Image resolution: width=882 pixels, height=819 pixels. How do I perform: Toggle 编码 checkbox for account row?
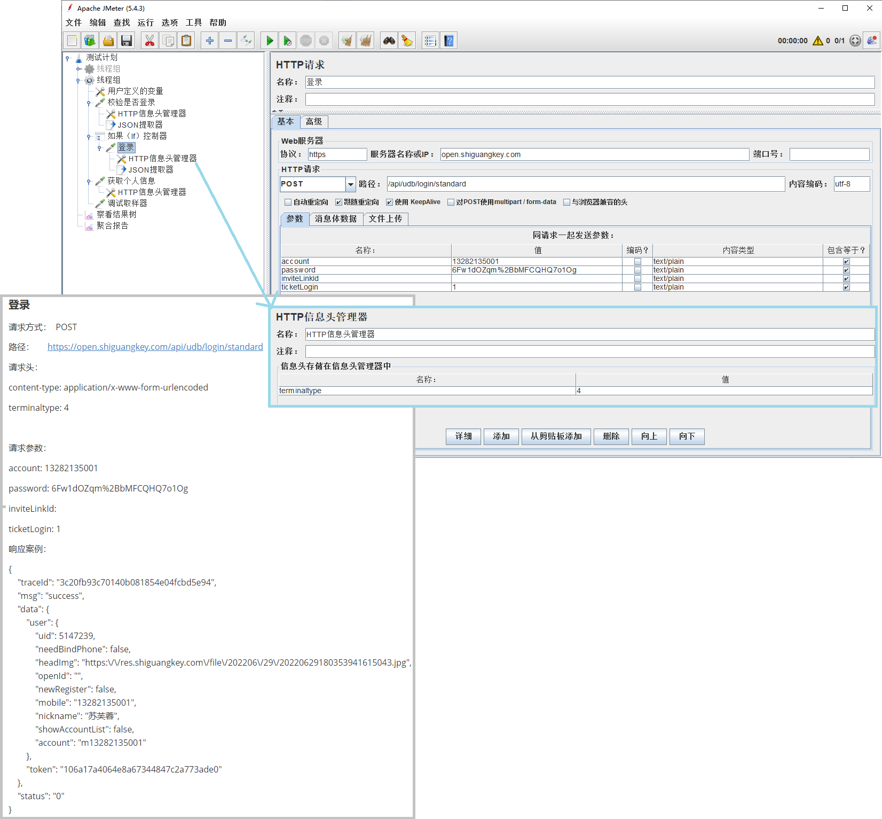coord(637,262)
